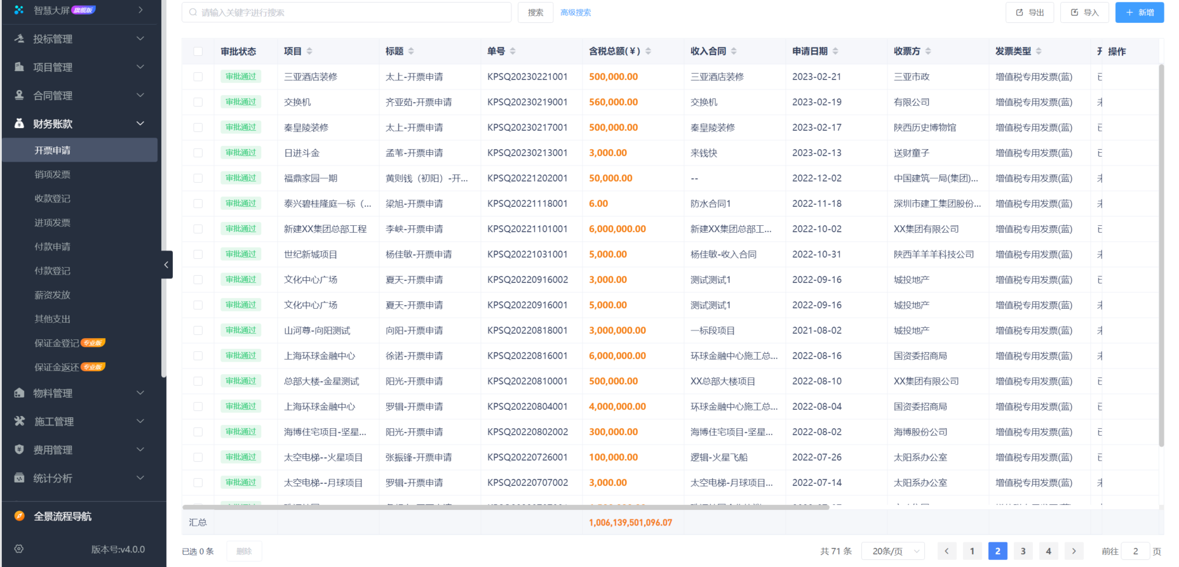Select checkbox for 秦皇陵装修 row
Viewport: 1179px width, 567px height.
point(198,127)
